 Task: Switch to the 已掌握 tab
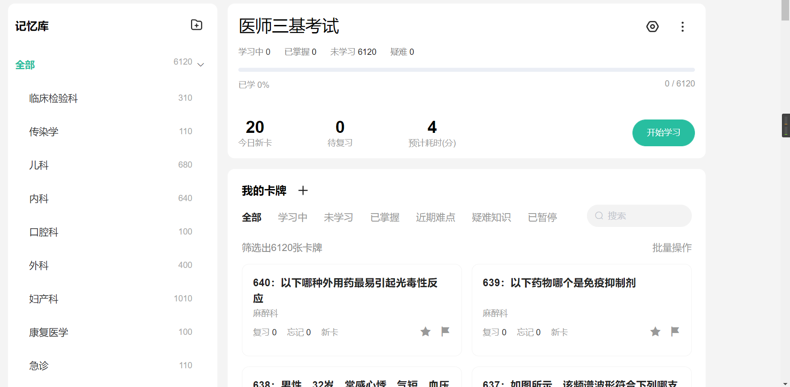385,218
